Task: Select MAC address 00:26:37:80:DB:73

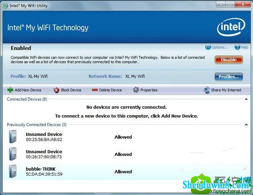Action: coord(44,157)
